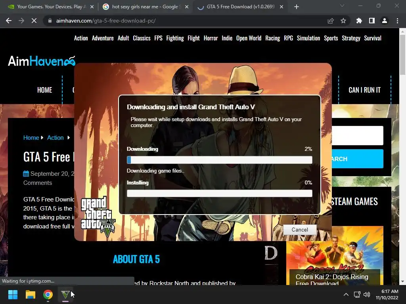Click the sidebar search input field

pos(358,135)
